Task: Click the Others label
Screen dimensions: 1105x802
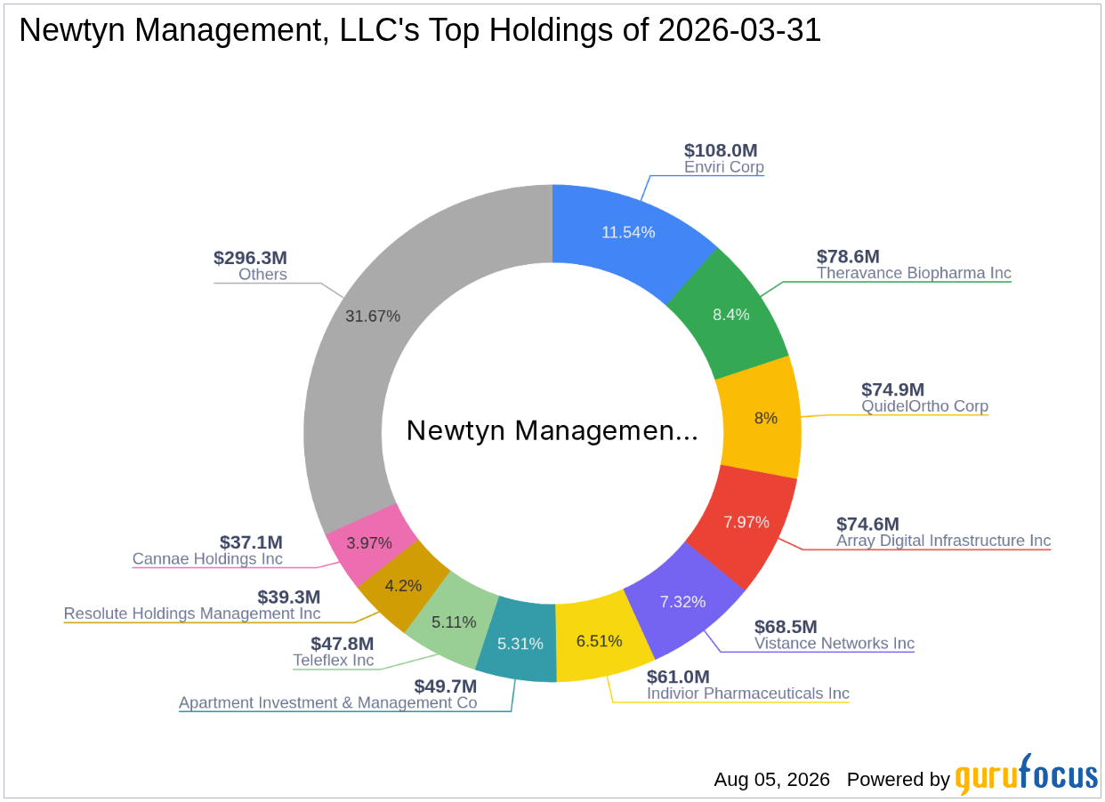Action: click(x=262, y=275)
